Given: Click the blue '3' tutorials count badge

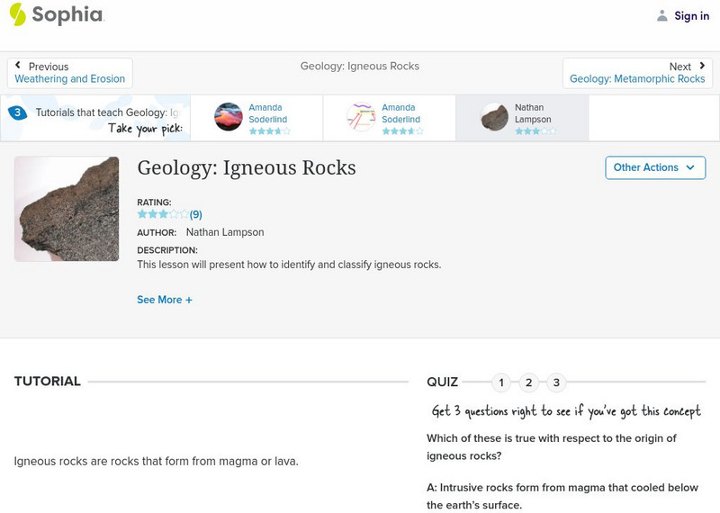Looking at the screenshot, I should [16, 113].
